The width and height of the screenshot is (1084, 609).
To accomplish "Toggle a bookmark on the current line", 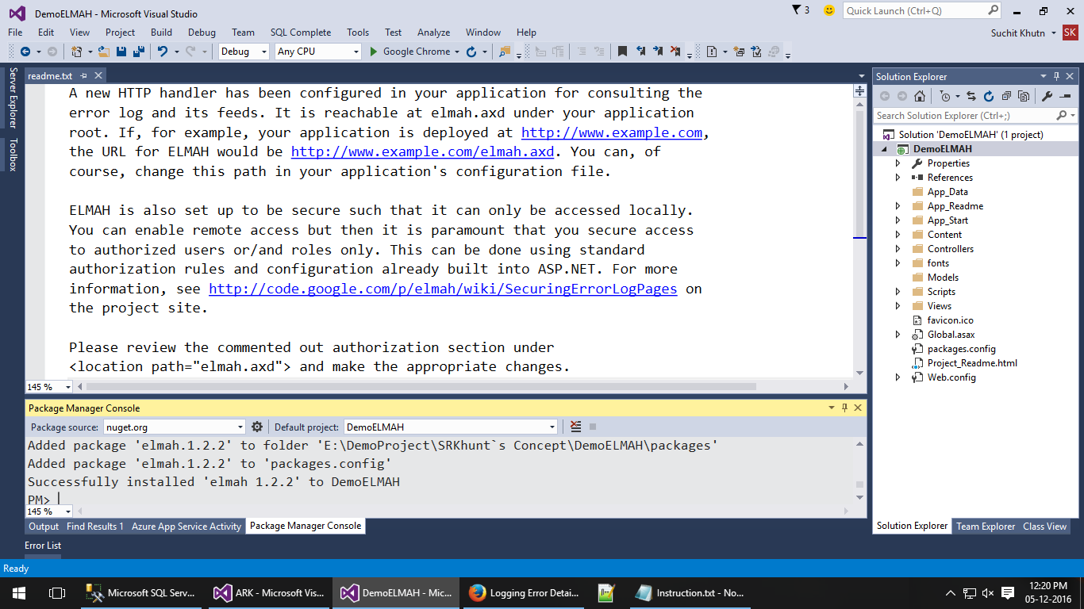I will pos(622,52).
